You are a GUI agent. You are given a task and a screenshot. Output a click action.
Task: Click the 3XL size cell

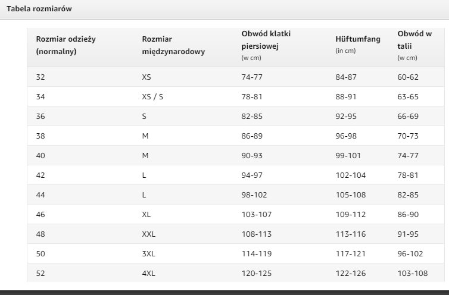[x=149, y=254]
